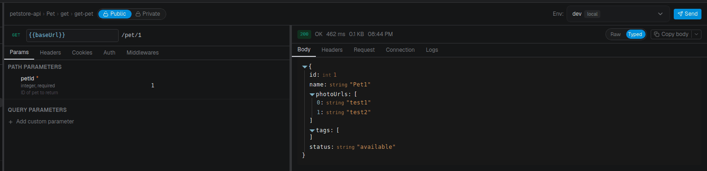Click the 0.1 KB response size

(357, 34)
